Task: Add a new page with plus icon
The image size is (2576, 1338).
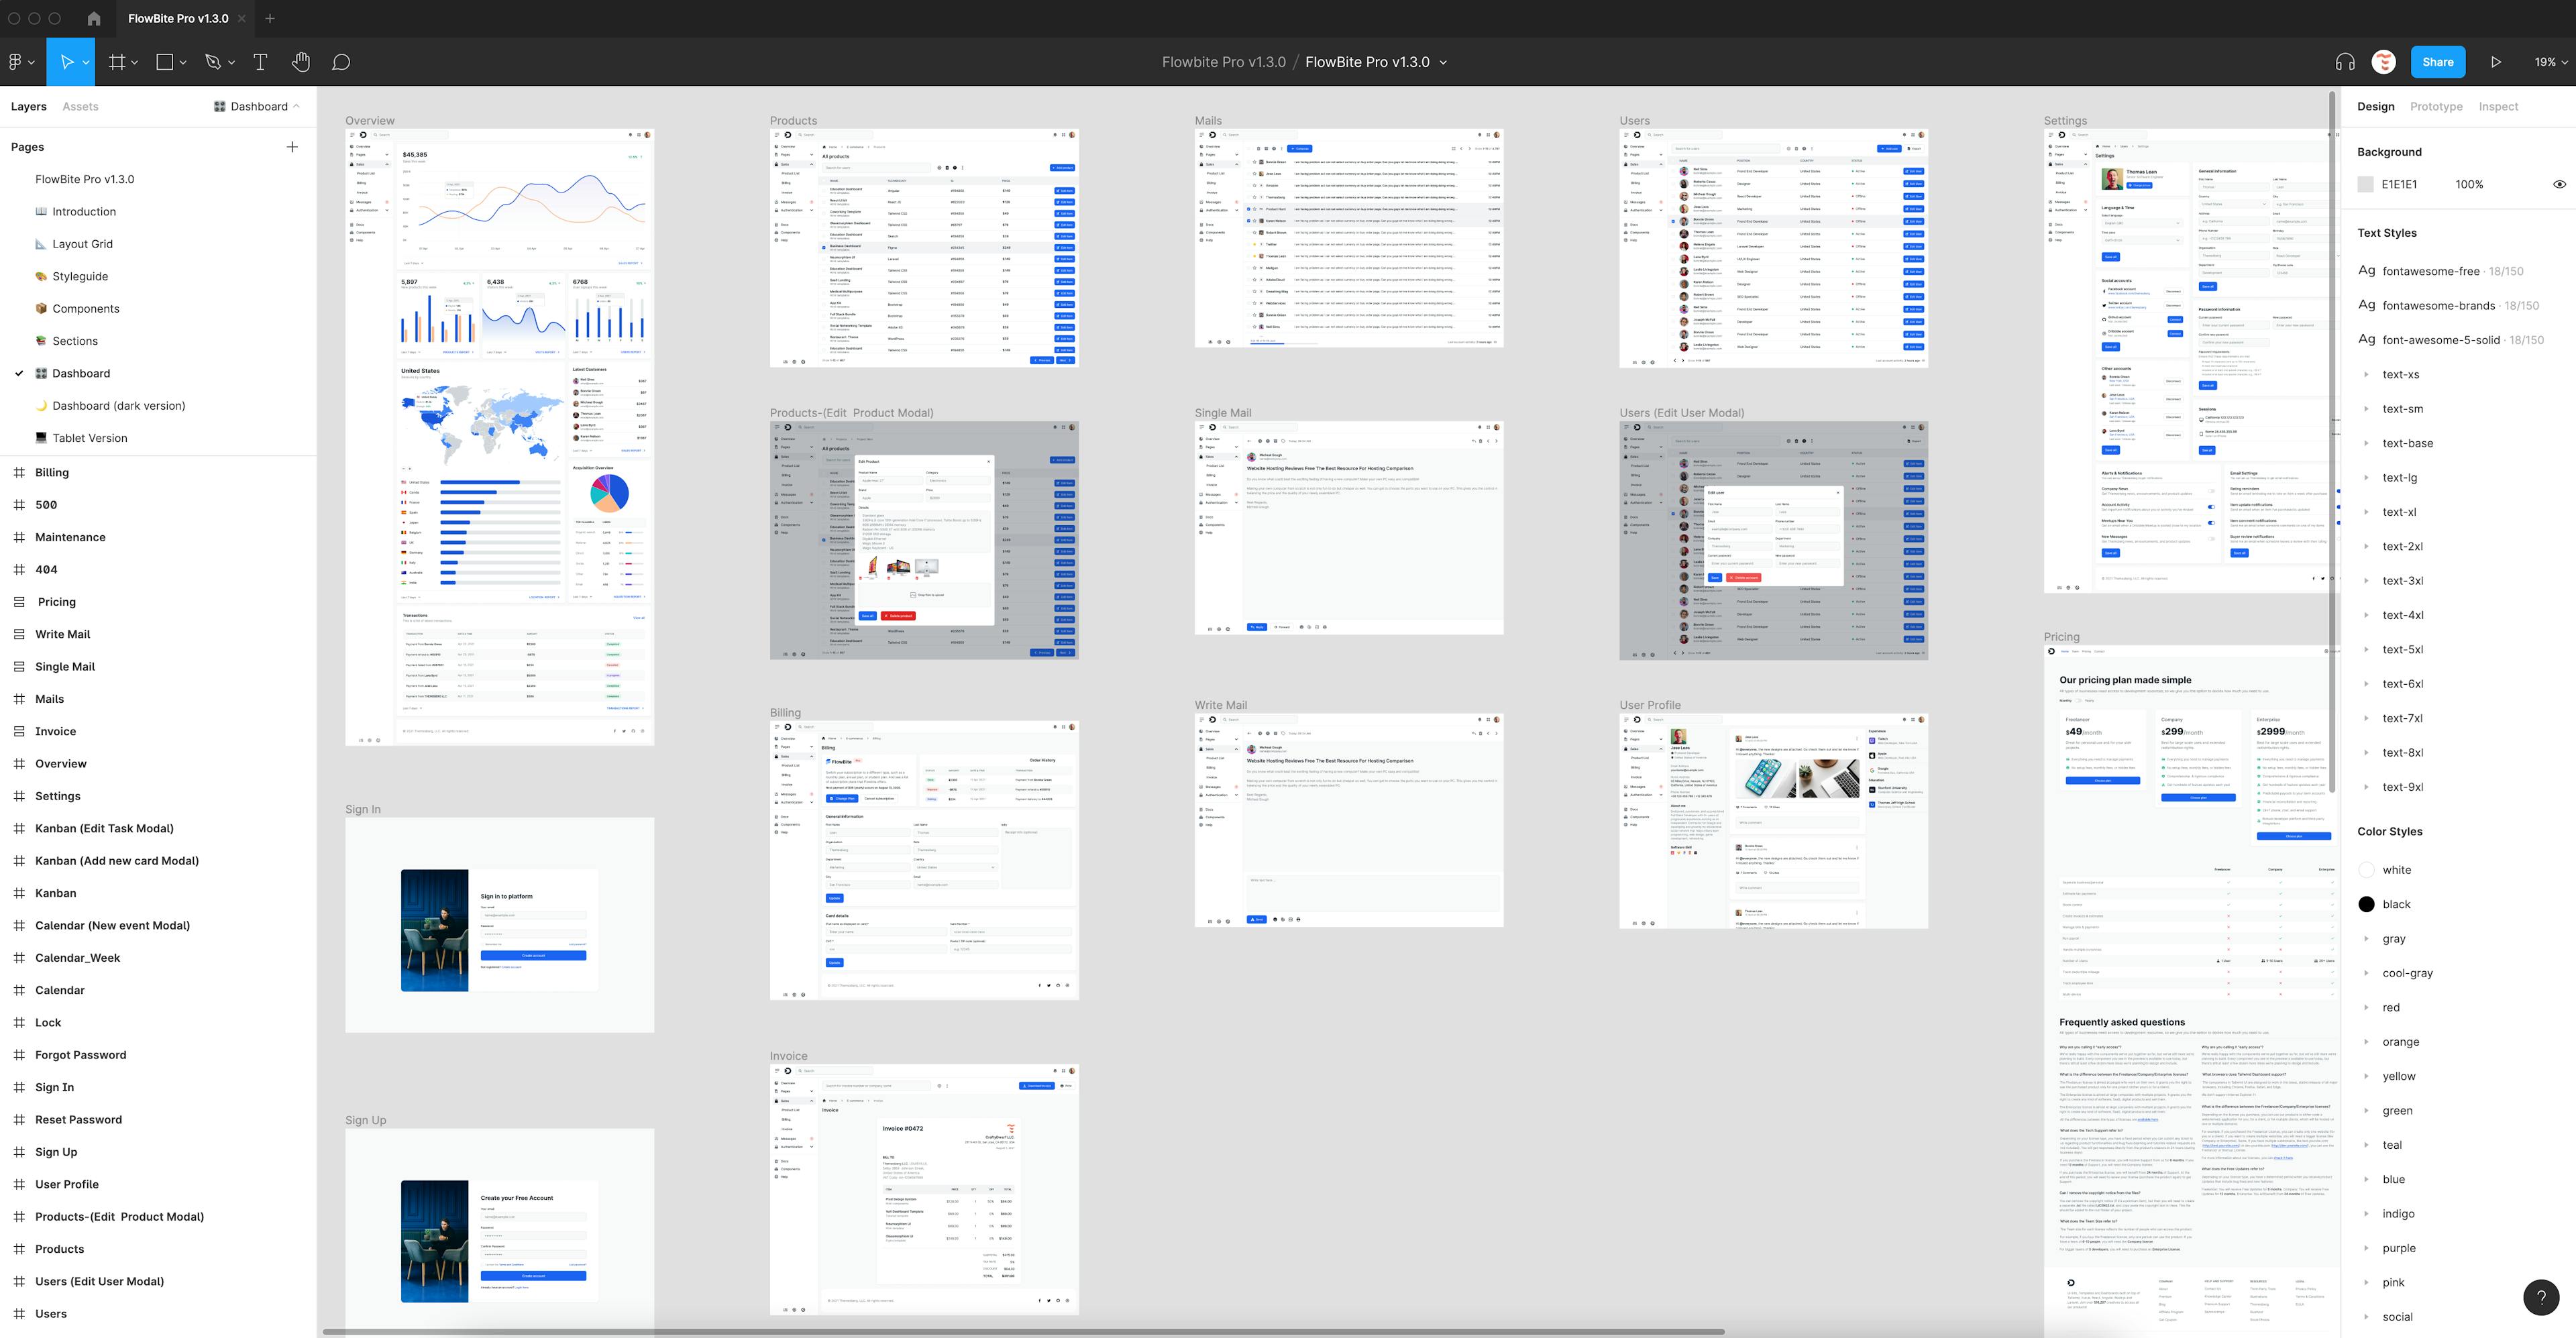Action: click(x=292, y=147)
